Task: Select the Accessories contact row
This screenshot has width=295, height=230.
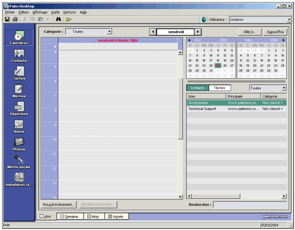Action: tap(237, 103)
